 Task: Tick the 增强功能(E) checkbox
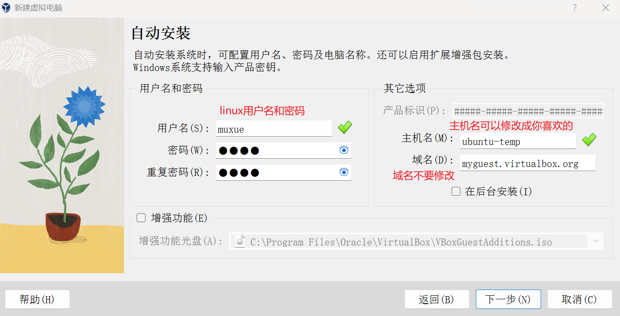(x=141, y=218)
